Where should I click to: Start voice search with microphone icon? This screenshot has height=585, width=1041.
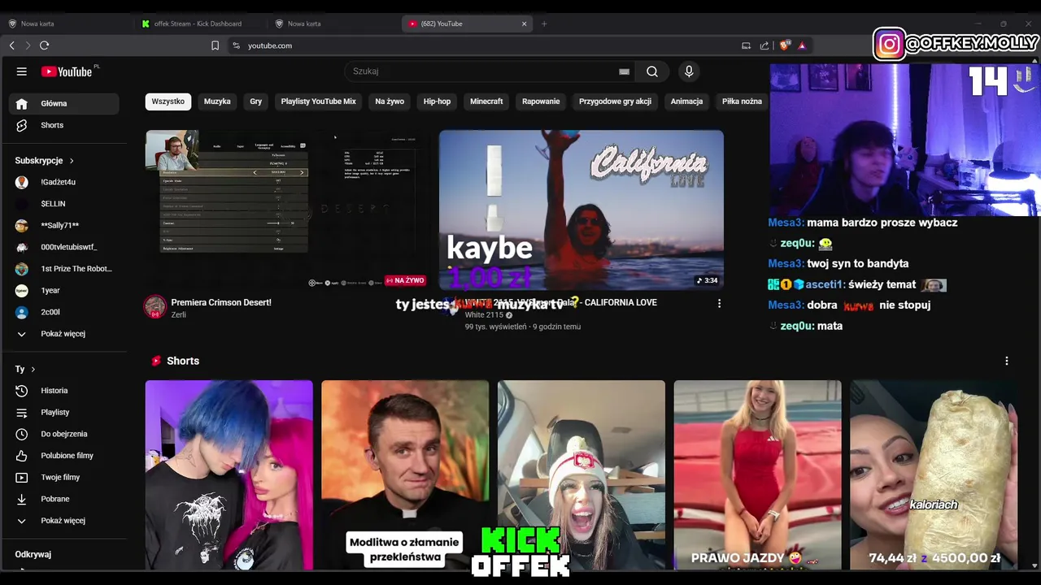click(x=689, y=71)
